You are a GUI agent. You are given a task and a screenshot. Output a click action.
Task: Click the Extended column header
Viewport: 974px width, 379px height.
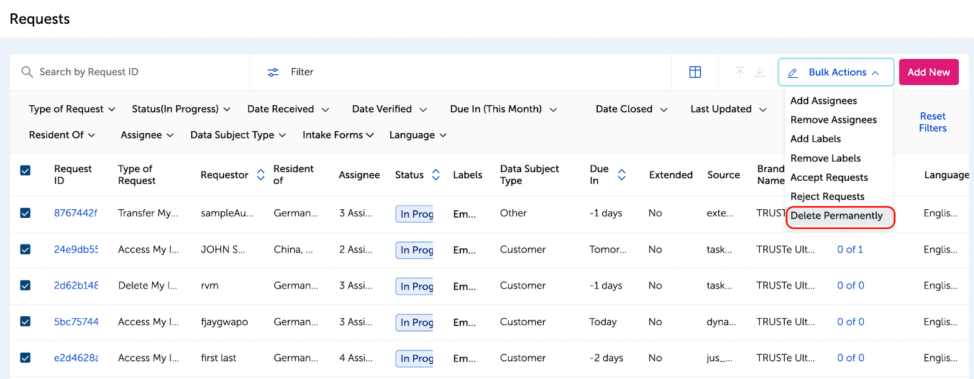671,175
